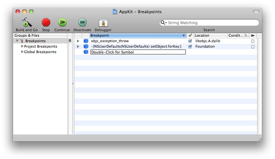Image resolution: width=275 pixels, height=159 pixels.
Task: Click the AppKit project document icon in the title bar
Action: (115, 12)
